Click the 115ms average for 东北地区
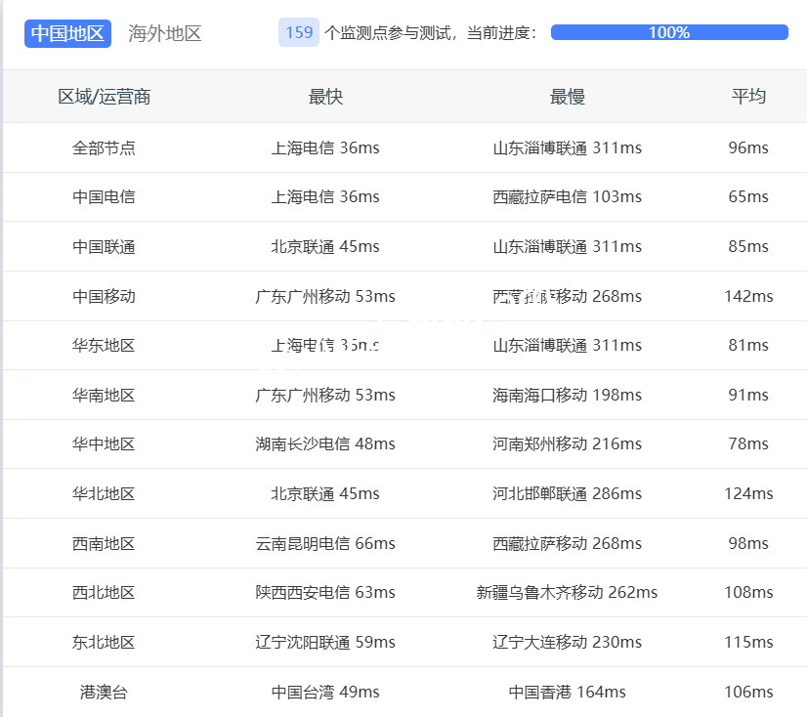The height and width of the screenshot is (717, 807). [748, 642]
